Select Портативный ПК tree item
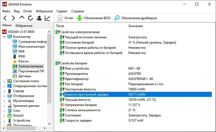 31,71
